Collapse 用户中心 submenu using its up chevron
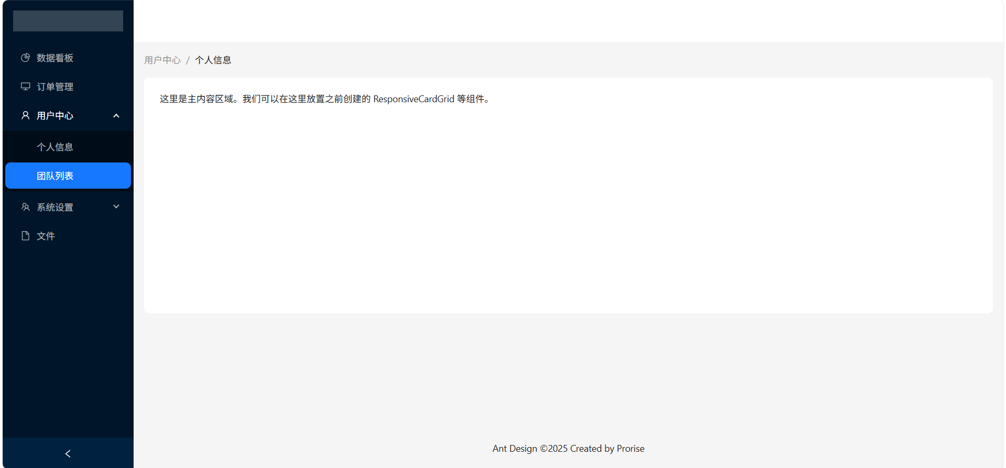The width and height of the screenshot is (1006, 468). click(116, 115)
